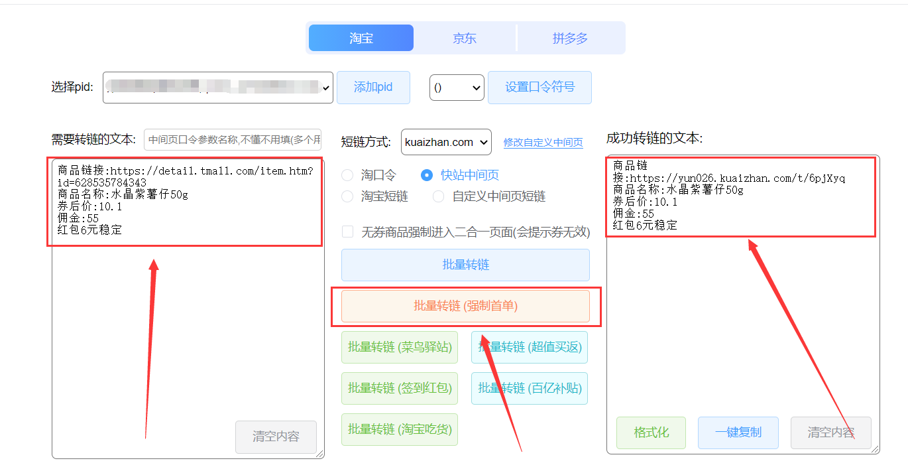Grab the resize handle of the source textarea
Image resolution: width=908 pixels, height=475 pixels.
click(x=321, y=454)
